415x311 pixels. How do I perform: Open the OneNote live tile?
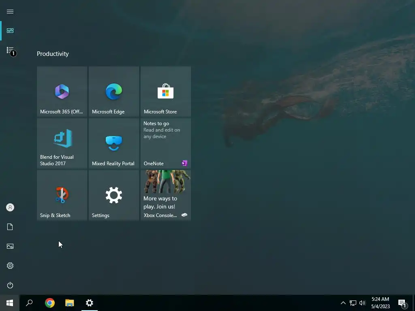tap(166, 143)
